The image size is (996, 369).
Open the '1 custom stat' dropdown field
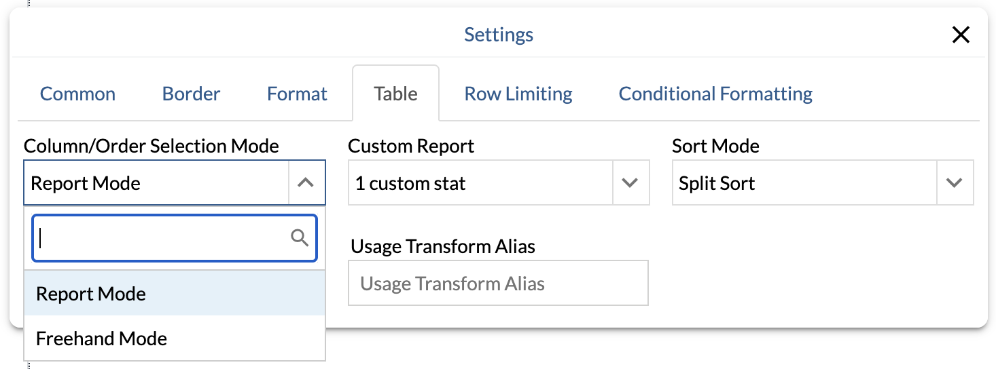480,183
